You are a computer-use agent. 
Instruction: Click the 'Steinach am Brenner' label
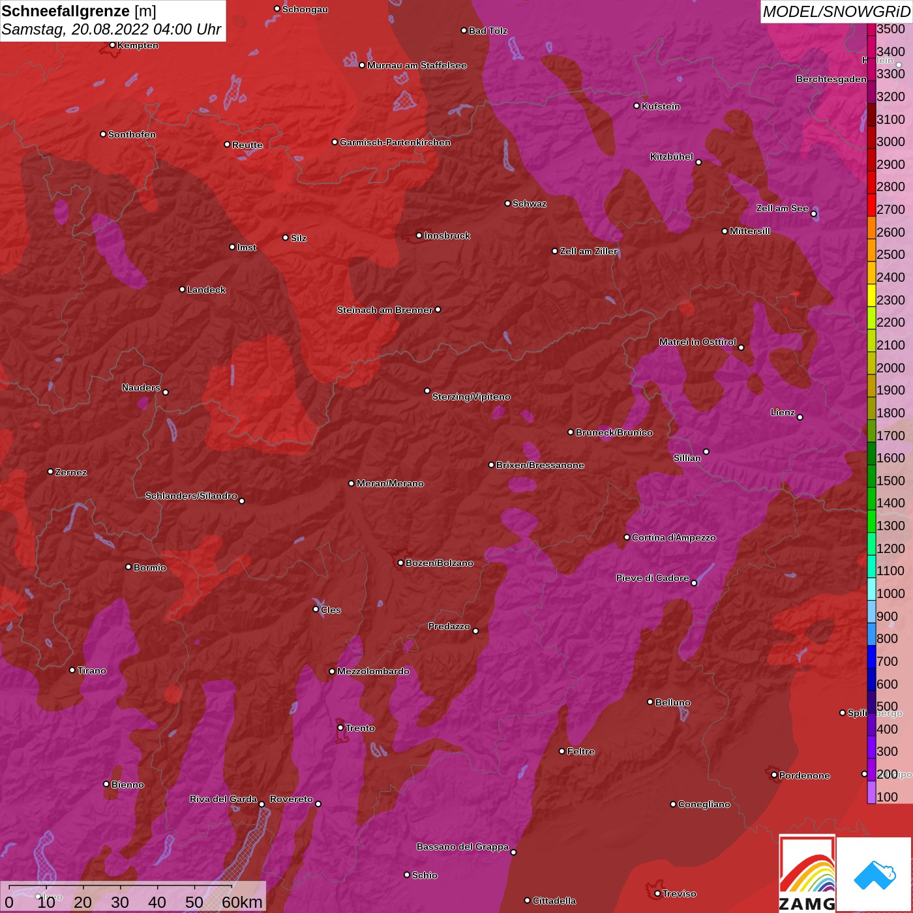tap(385, 310)
